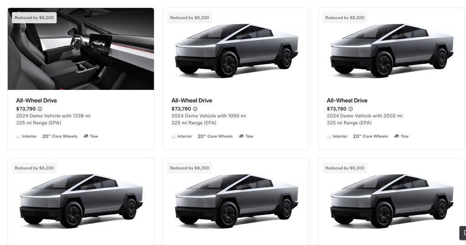Image resolution: width=466 pixels, height=245 pixels.
Task: Open chat widget at right screen edge
Action: (x=463, y=233)
